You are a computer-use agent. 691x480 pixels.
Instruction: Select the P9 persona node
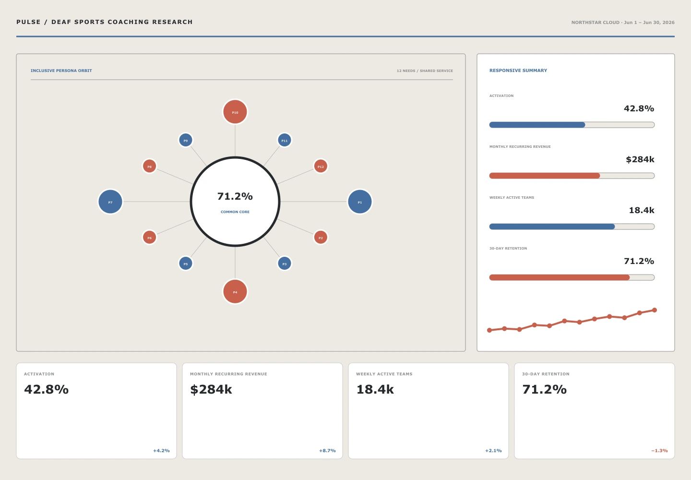[x=186, y=140]
